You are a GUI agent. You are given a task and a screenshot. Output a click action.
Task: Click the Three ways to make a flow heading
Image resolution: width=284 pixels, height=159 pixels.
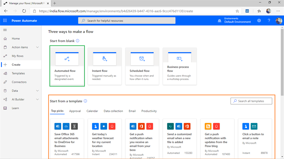[x=71, y=32]
